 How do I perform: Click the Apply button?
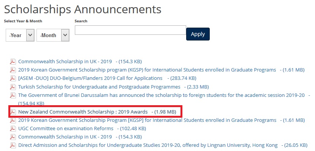[198, 34]
